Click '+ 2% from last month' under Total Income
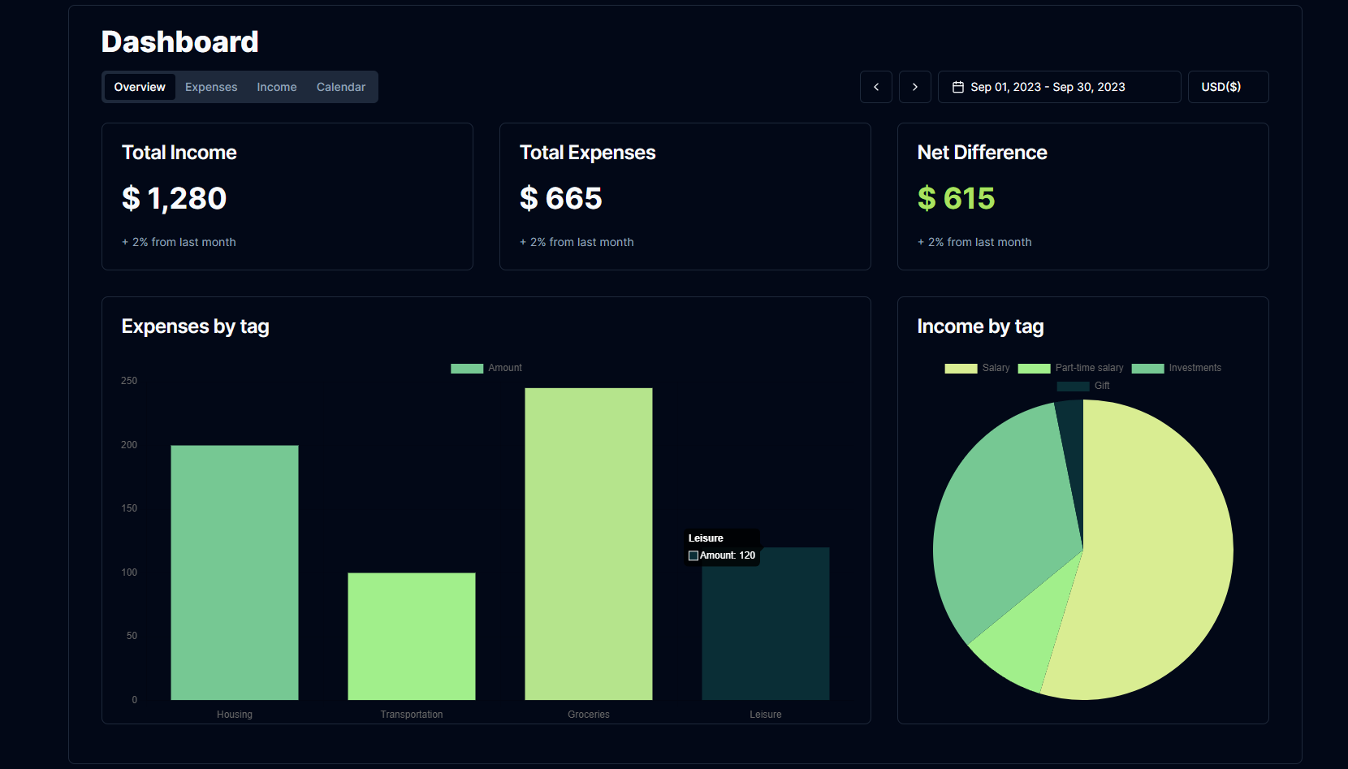 [x=179, y=242]
